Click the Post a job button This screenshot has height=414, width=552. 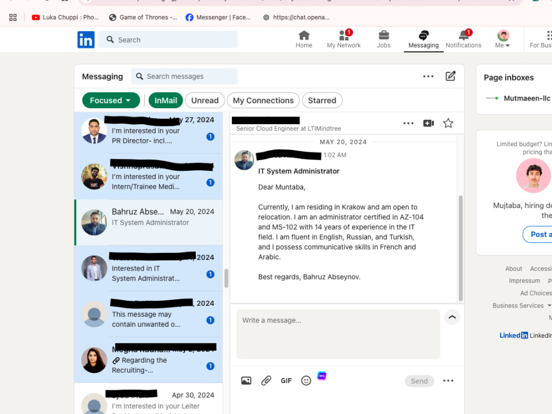pyautogui.click(x=538, y=235)
